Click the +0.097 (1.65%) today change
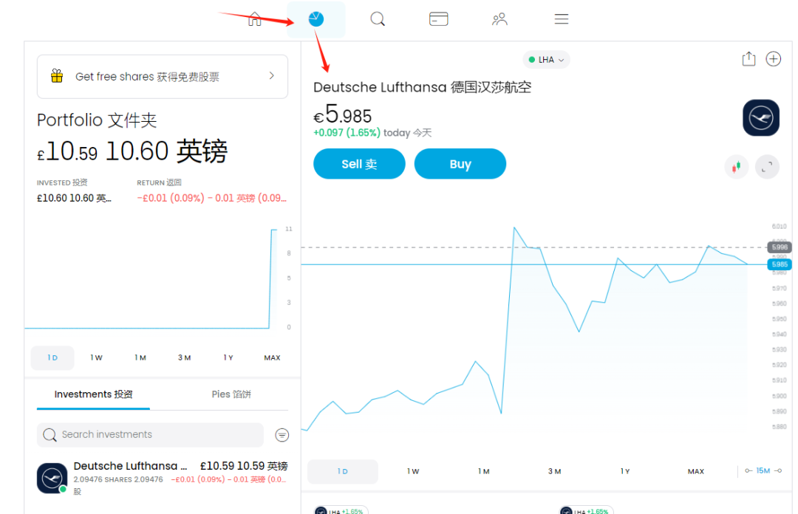798x514 pixels. click(347, 133)
